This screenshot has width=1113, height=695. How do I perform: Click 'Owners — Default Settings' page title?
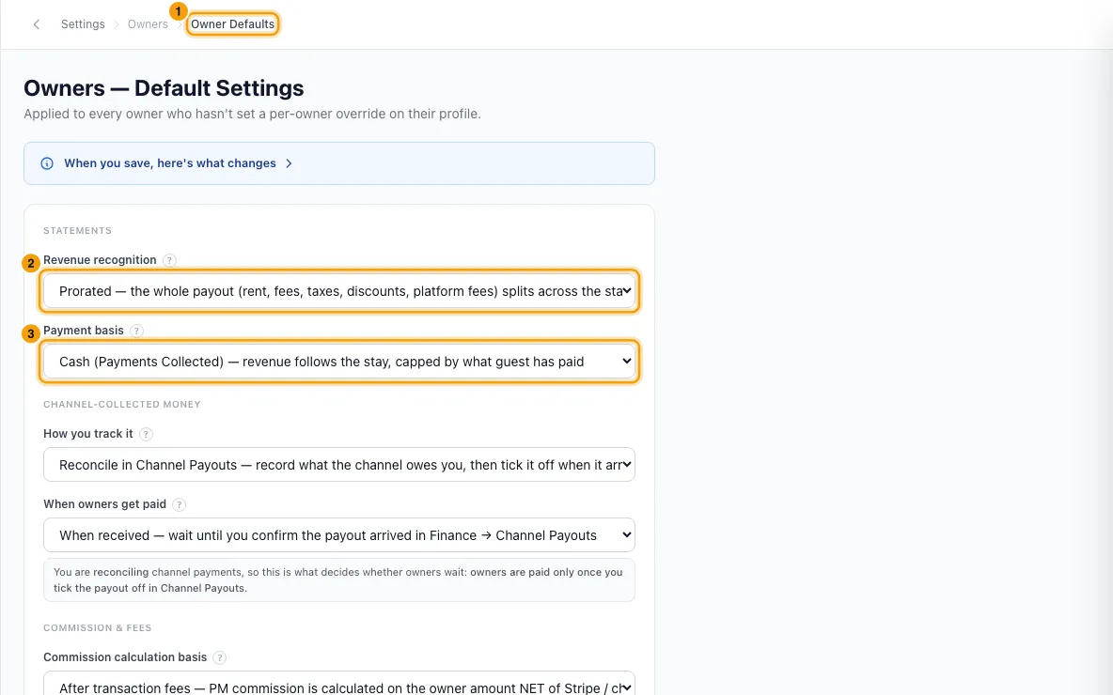(164, 88)
